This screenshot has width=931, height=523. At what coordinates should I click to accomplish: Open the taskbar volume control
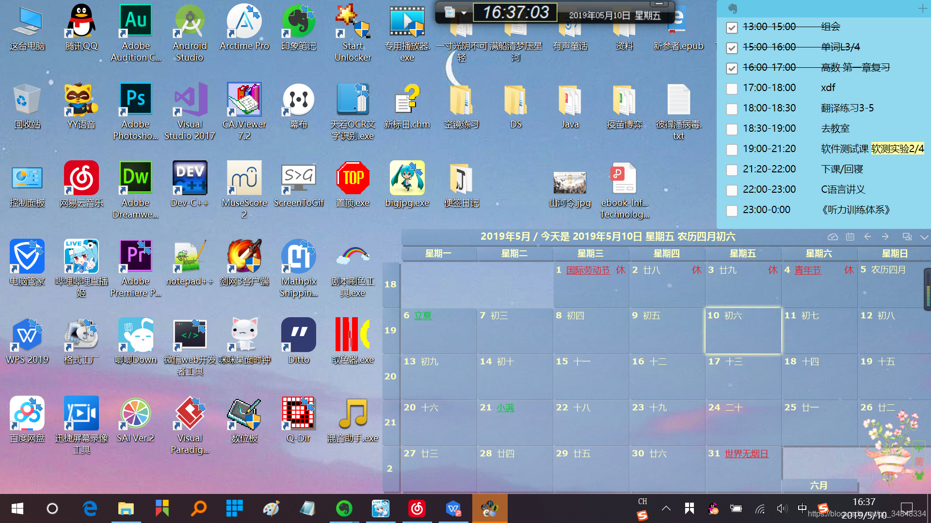point(781,508)
